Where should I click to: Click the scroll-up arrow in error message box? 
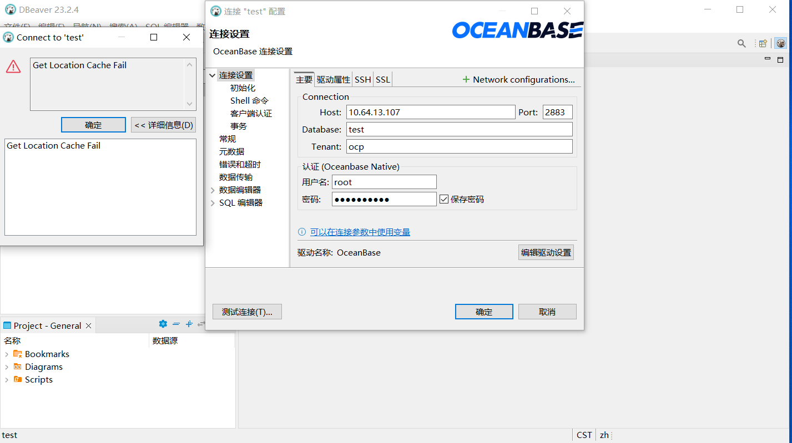pyautogui.click(x=190, y=65)
